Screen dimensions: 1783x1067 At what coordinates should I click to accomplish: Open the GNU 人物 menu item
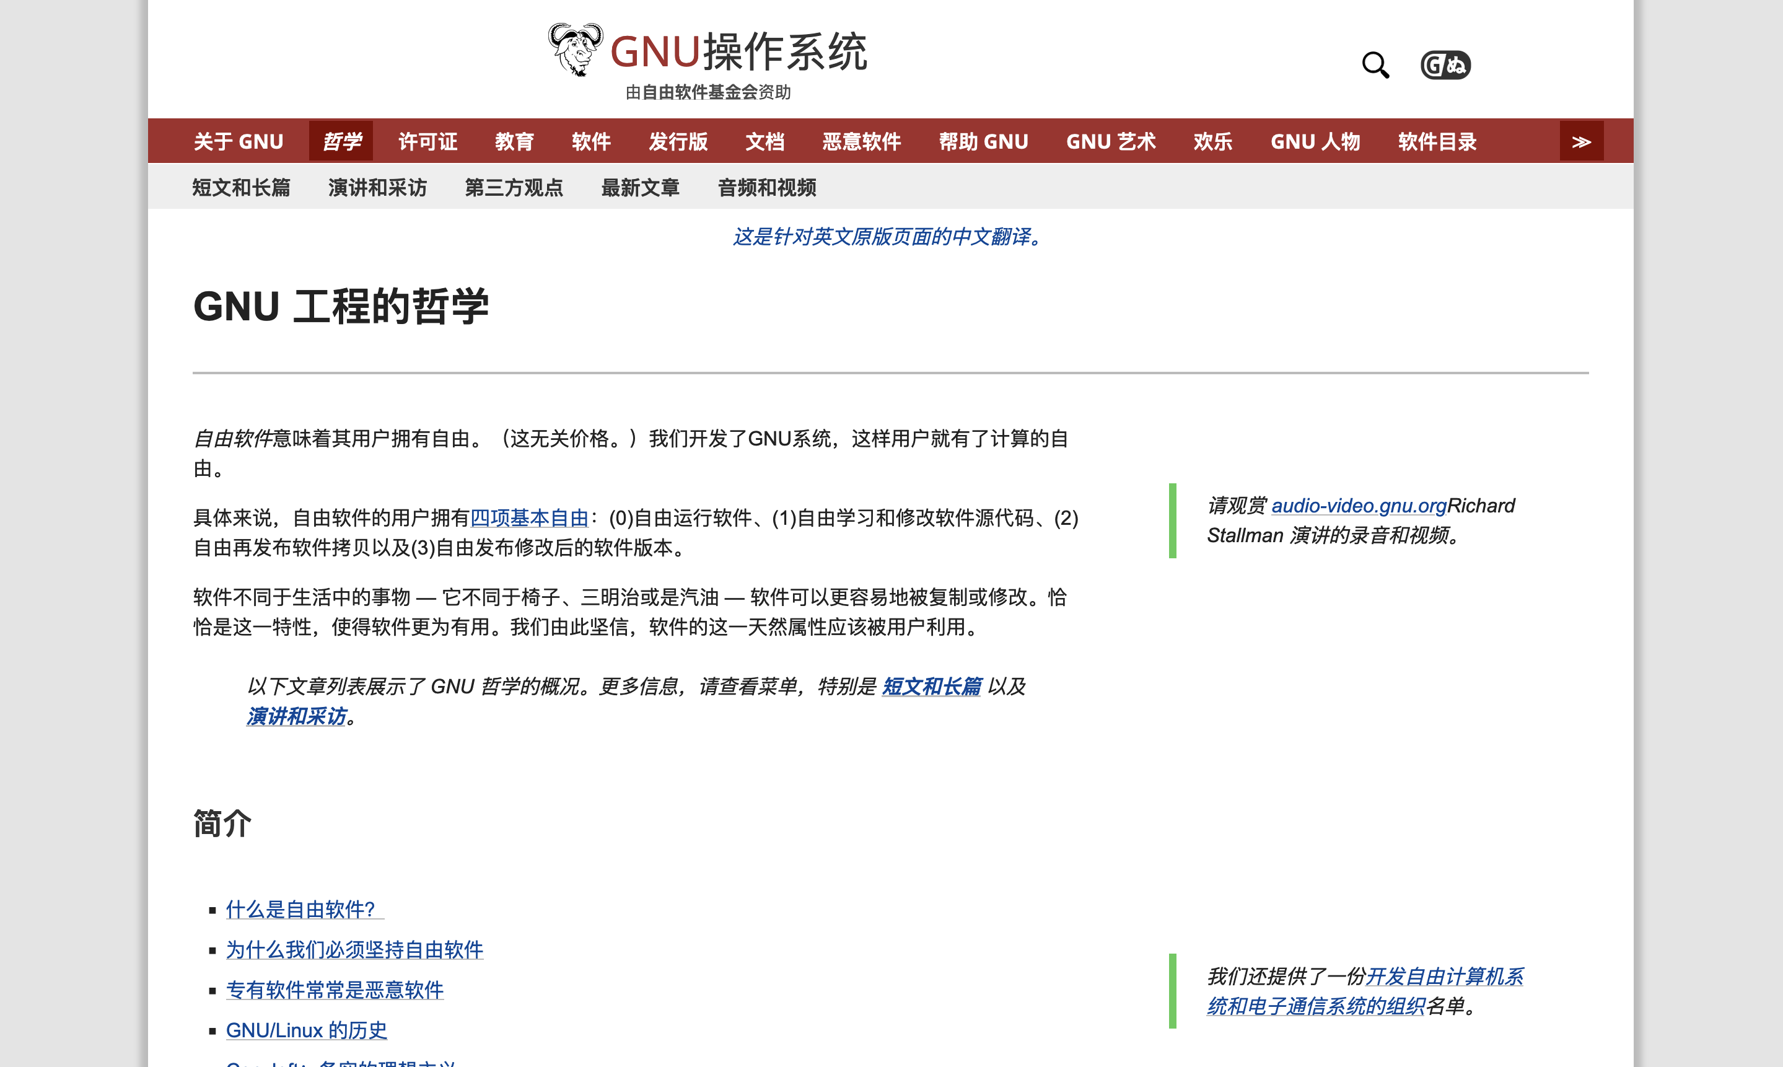pos(1316,141)
